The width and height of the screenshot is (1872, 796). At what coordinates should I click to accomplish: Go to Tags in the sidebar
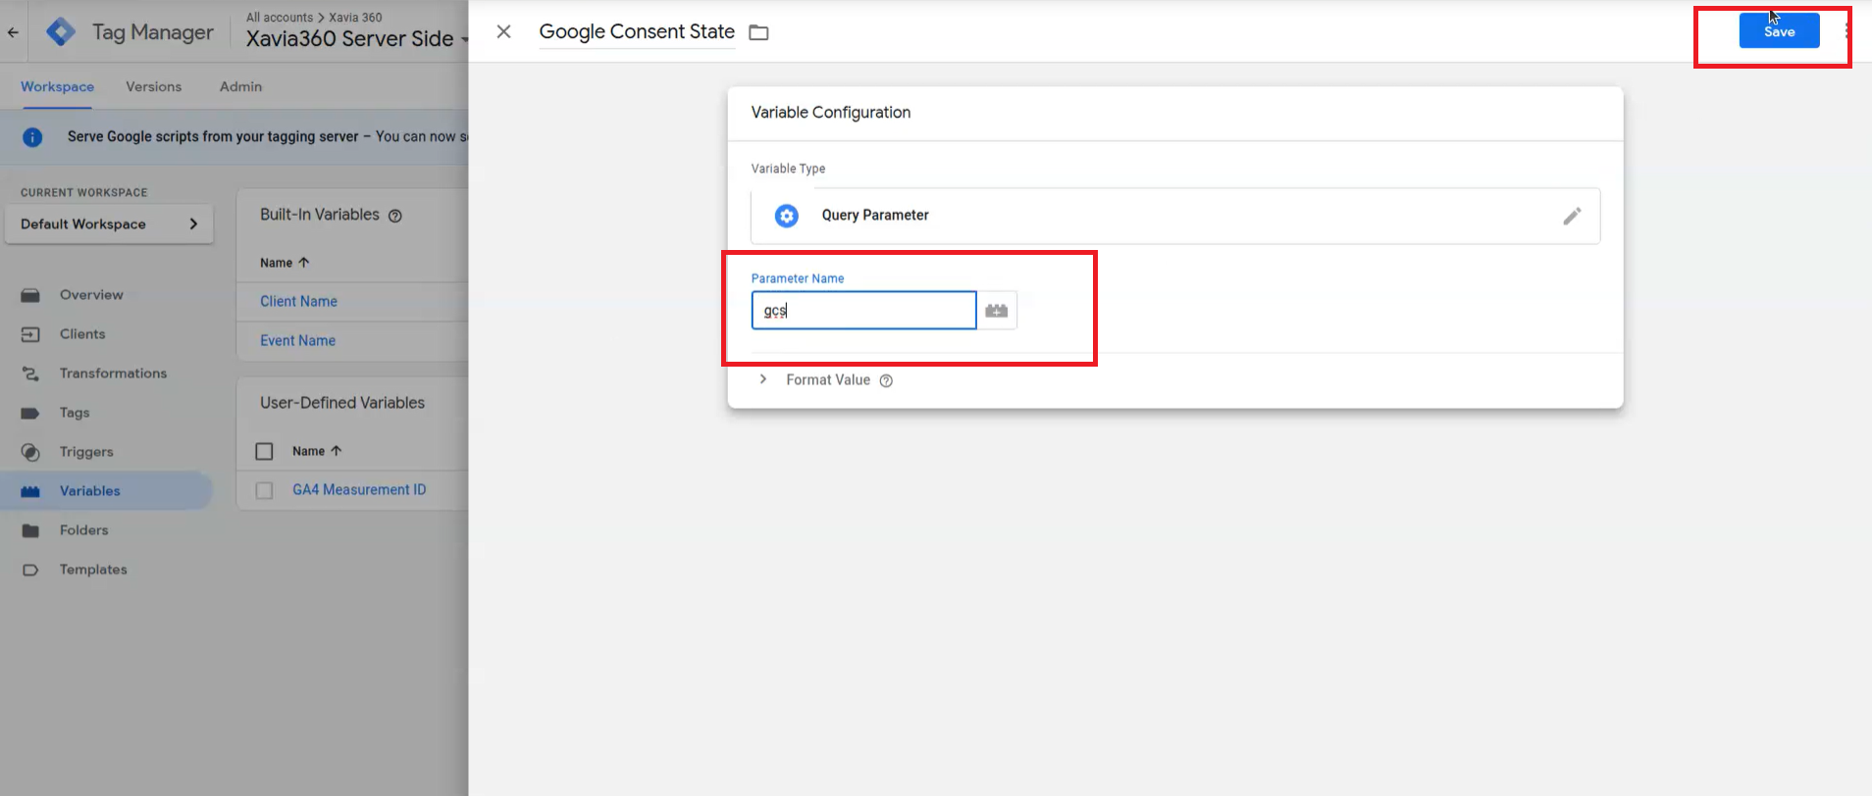(75, 413)
